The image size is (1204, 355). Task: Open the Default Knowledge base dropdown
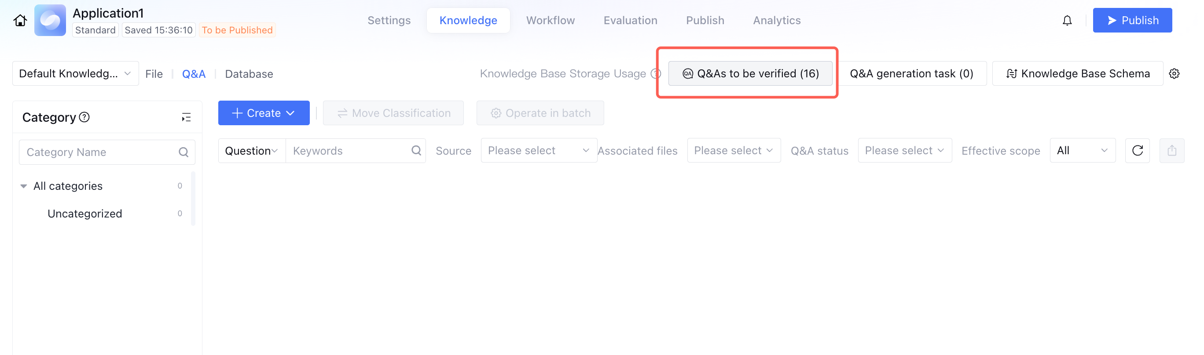(75, 74)
